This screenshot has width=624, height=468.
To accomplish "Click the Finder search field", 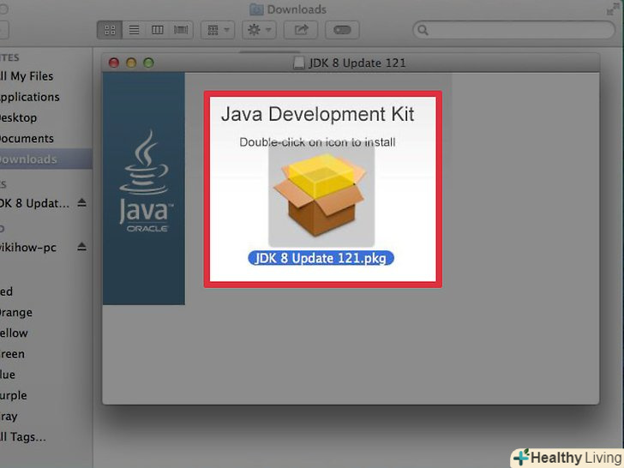I will click(x=513, y=30).
